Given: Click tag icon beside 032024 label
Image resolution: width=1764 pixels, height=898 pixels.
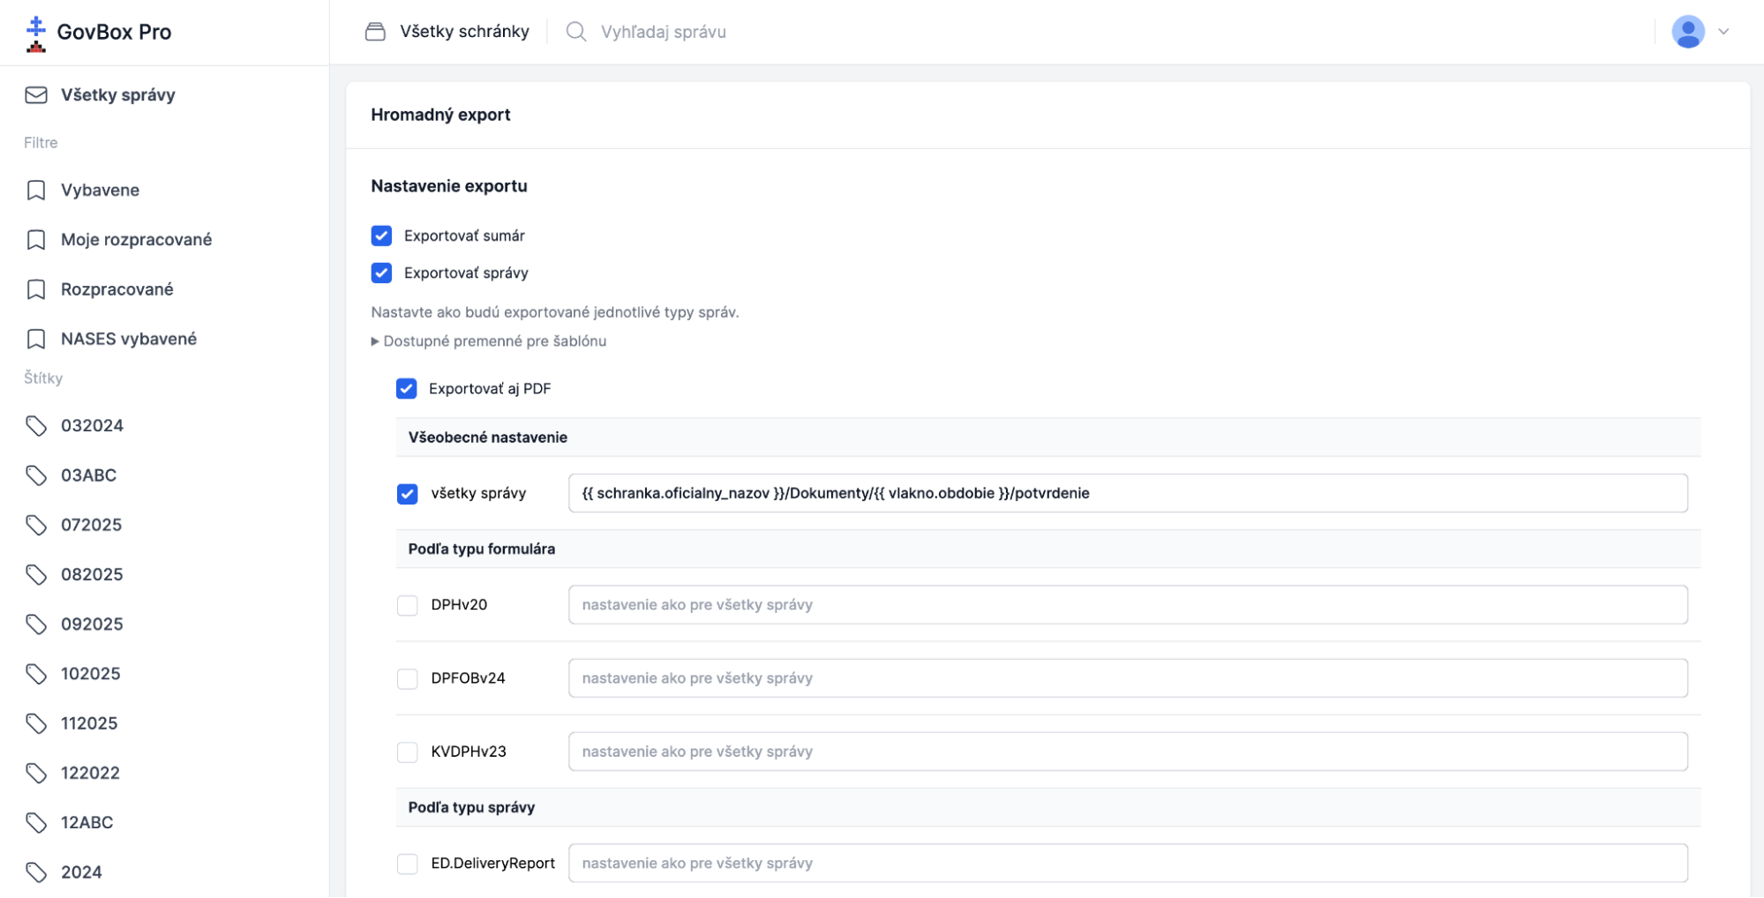Looking at the screenshot, I should tap(36, 426).
